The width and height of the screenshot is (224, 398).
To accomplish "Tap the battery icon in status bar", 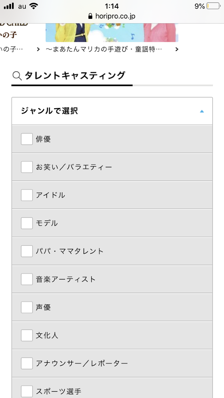I will (x=213, y=6).
